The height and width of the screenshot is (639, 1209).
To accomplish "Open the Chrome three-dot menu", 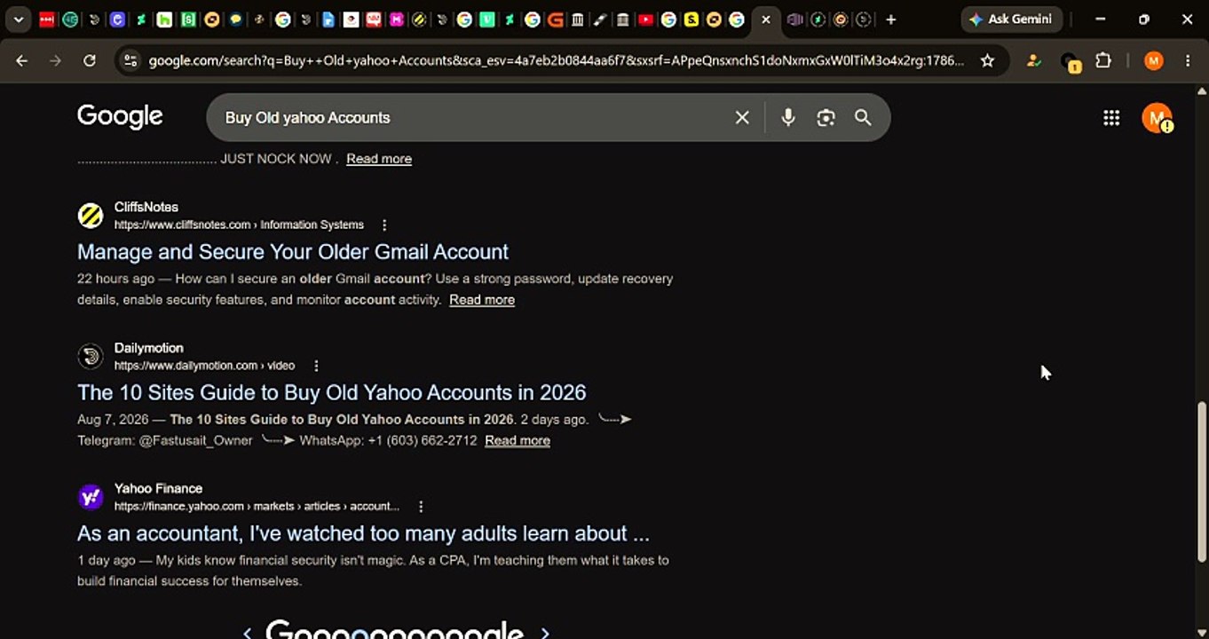I will point(1188,60).
